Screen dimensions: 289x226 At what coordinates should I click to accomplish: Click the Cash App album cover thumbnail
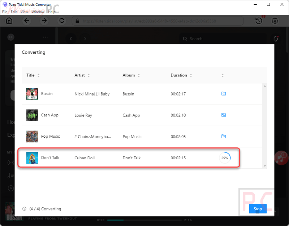32,115
